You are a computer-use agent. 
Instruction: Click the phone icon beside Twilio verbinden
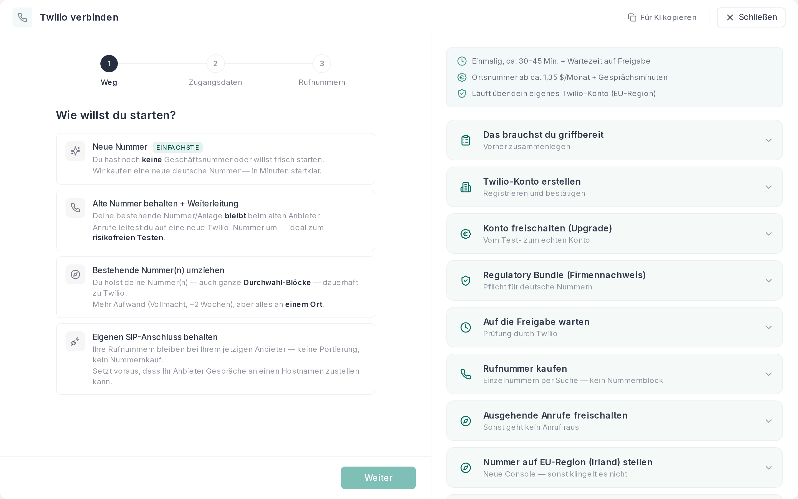tap(22, 17)
